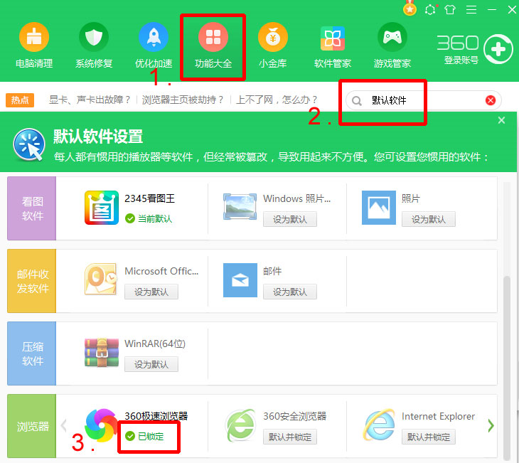Click the 2345看图王 app icon
Image resolution: width=519 pixels, height=463 pixels.
tap(102, 208)
